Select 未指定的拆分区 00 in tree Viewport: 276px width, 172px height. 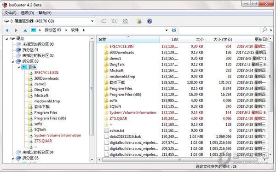click(x=38, y=44)
